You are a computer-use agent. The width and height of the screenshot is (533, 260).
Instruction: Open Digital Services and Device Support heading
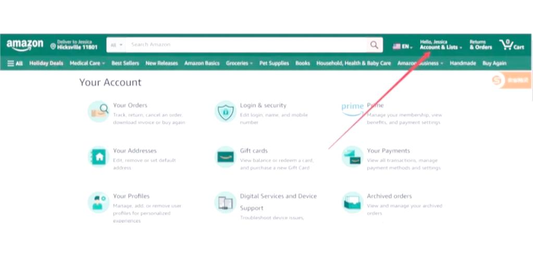pyautogui.click(x=278, y=202)
